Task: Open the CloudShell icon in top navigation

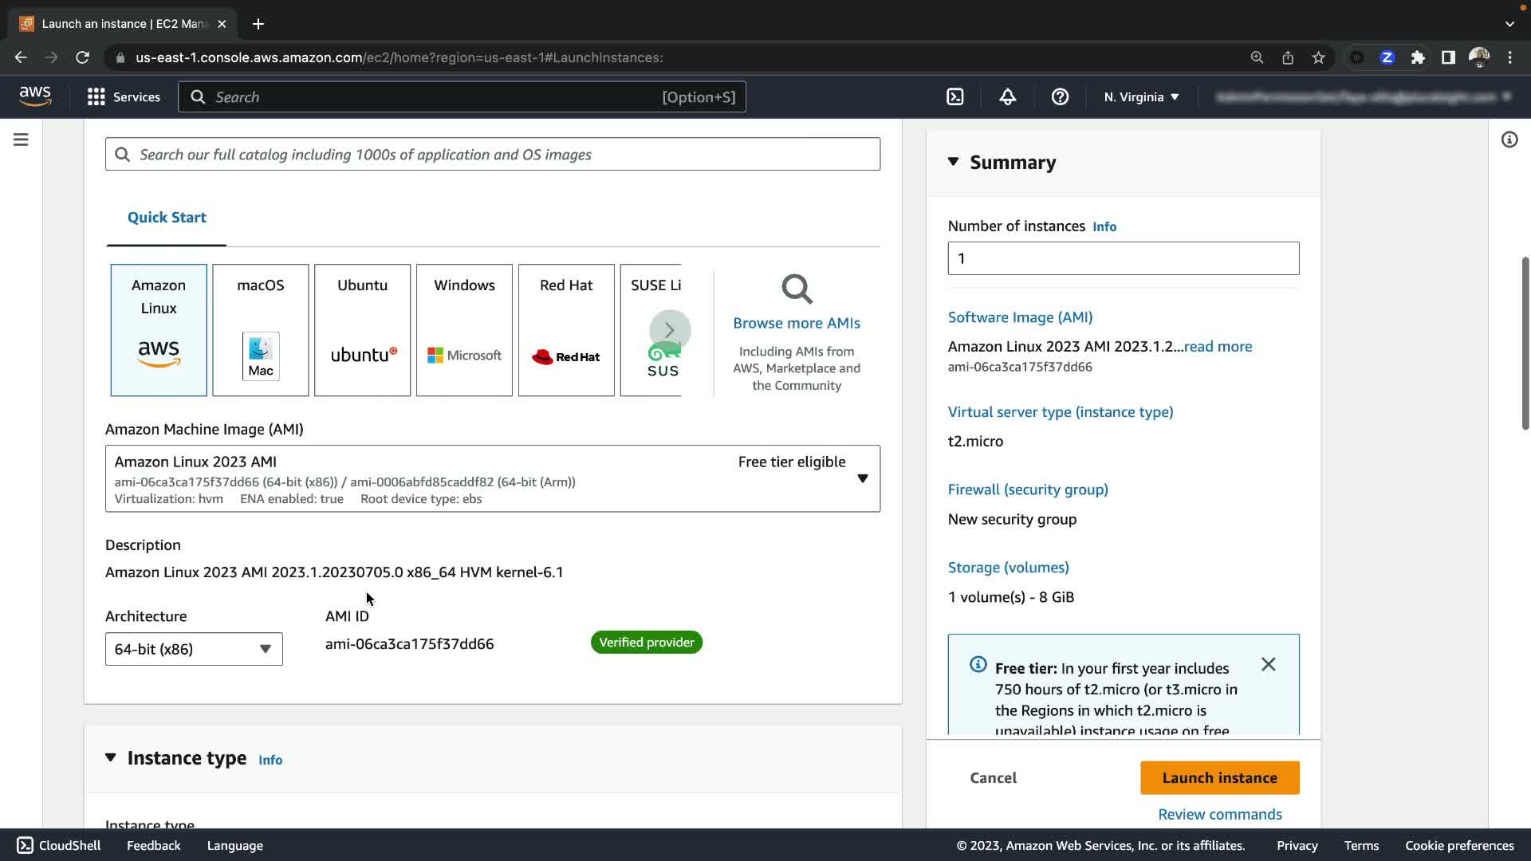Action: click(954, 97)
